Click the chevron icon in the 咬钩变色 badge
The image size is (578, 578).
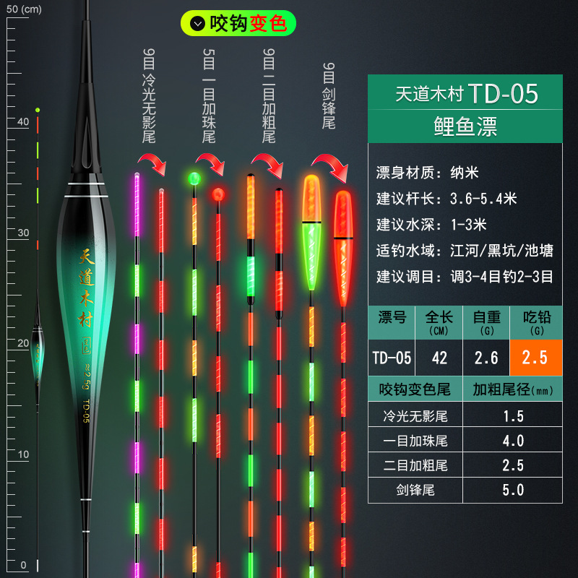pos(197,24)
